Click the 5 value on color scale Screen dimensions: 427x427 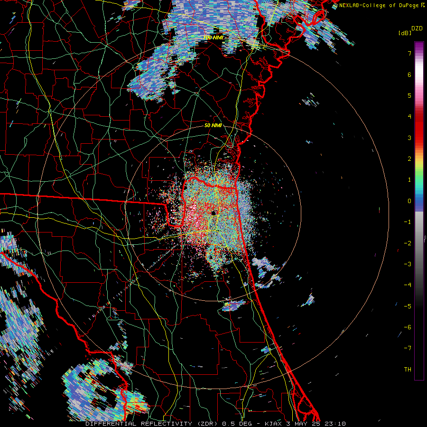409,95
